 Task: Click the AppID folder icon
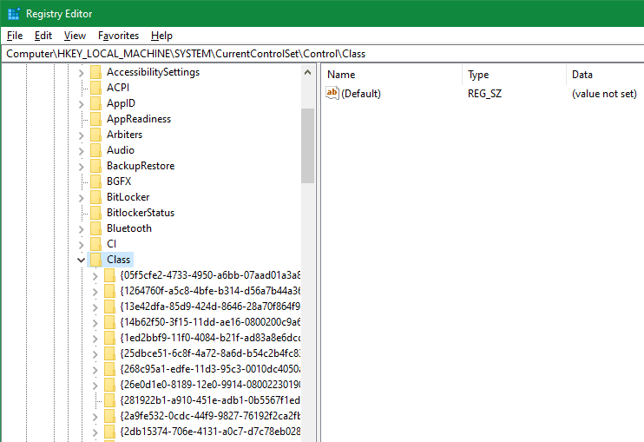coord(95,103)
